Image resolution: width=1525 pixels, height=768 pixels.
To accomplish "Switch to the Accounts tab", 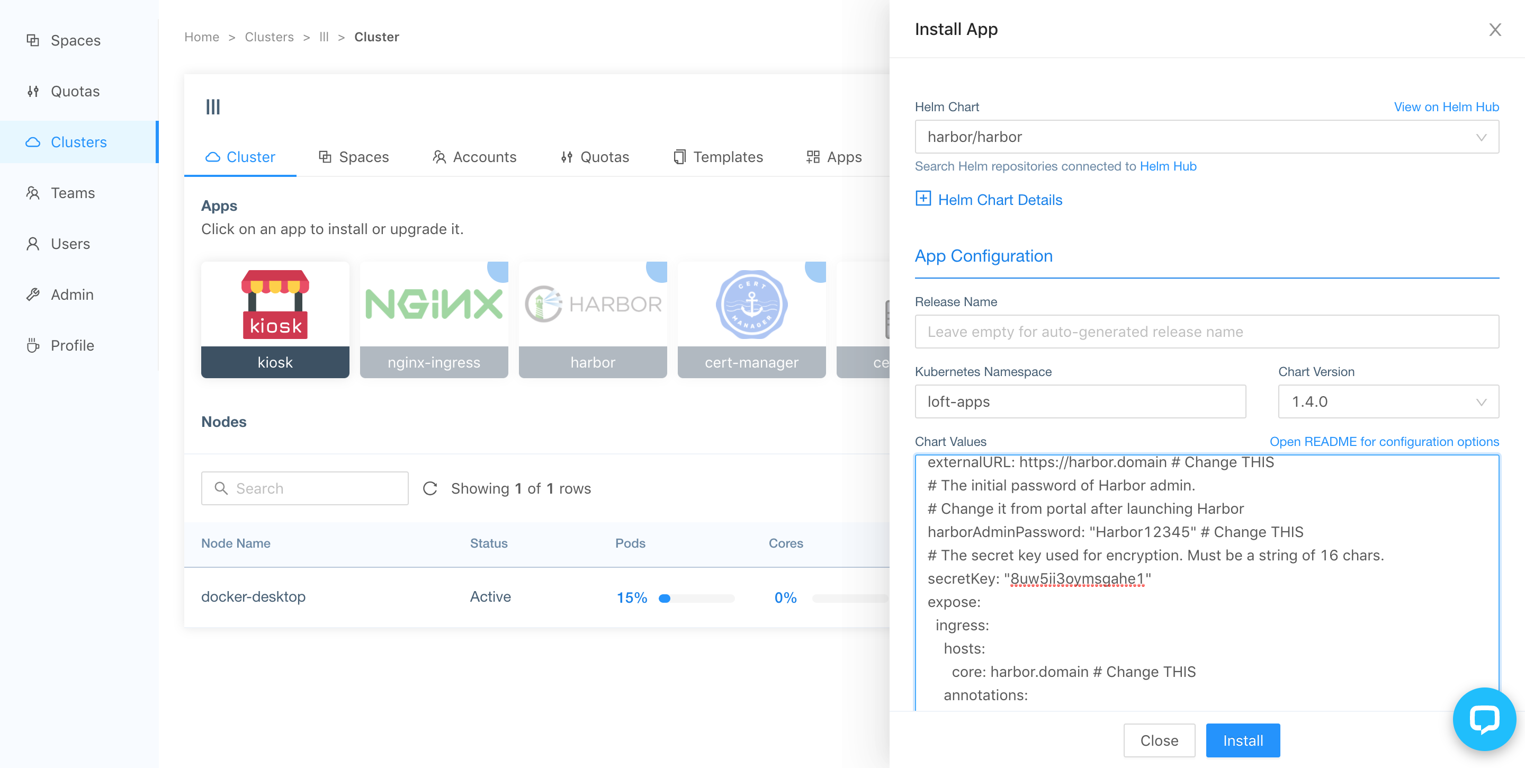I will 474,157.
